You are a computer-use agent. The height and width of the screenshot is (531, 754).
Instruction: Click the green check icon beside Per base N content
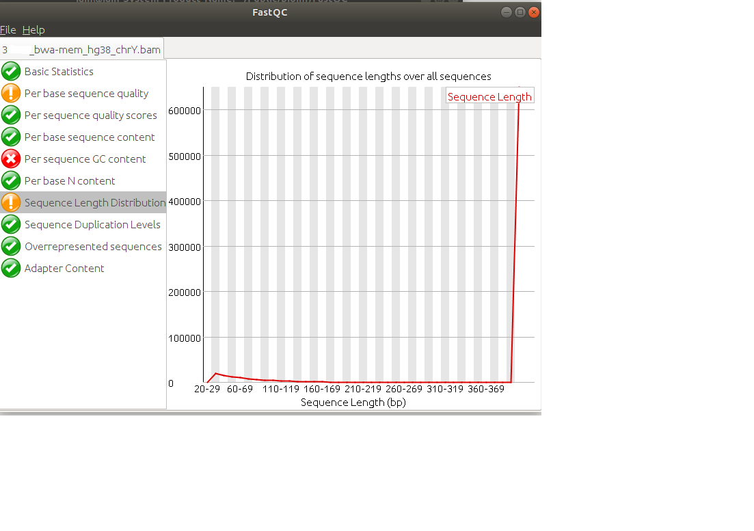tap(10, 180)
